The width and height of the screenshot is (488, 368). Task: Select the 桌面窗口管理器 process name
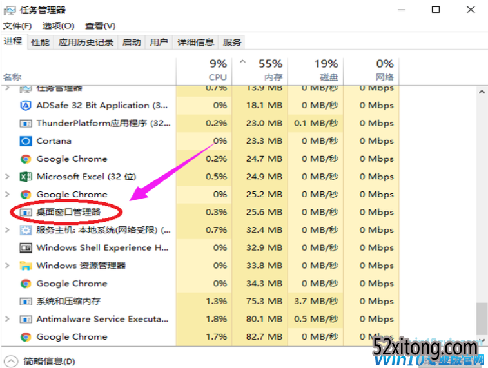tap(68, 213)
